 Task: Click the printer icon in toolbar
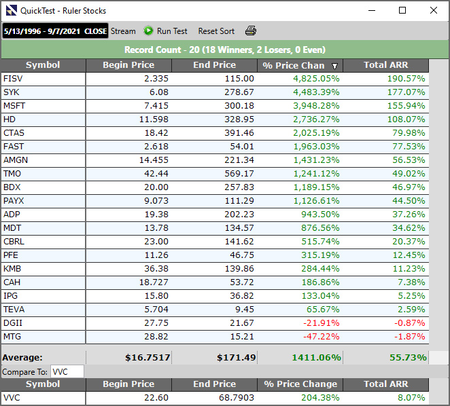(x=251, y=31)
